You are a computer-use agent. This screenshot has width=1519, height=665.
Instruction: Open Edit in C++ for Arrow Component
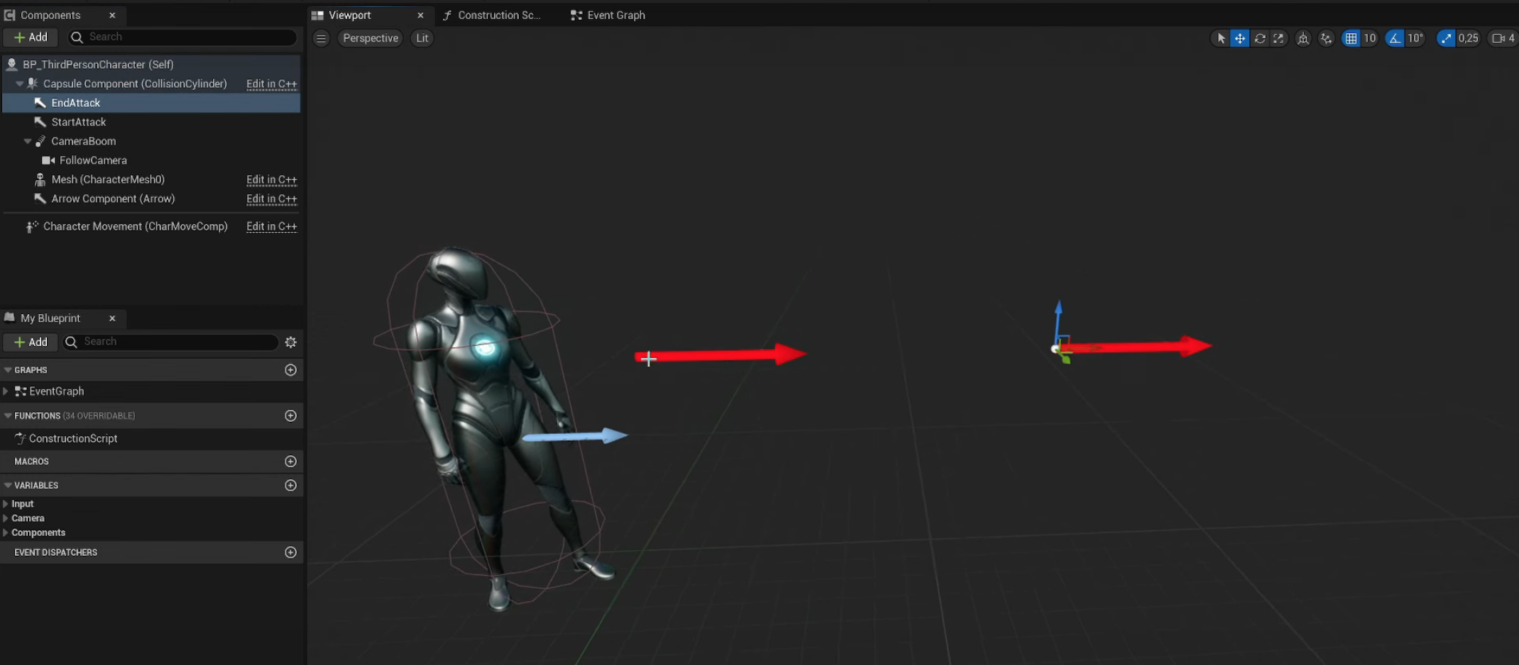pos(271,199)
